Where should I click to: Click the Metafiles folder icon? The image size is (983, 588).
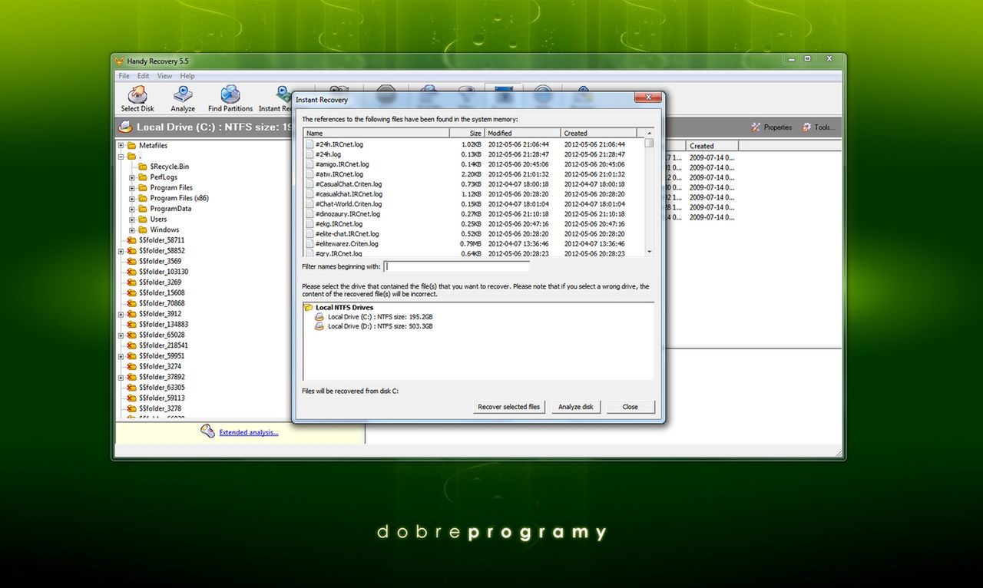point(132,146)
